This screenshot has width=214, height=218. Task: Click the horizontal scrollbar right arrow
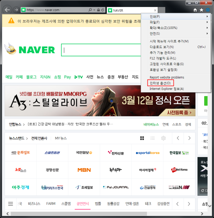coord(202,214)
